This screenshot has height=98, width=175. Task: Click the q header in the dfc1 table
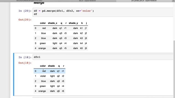[59, 66]
